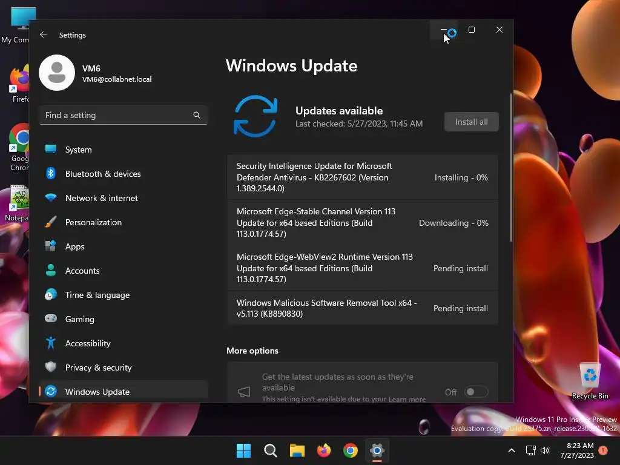Click the Time & language clock icon
The height and width of the screenshot is (465, 620).
(51, 295)
